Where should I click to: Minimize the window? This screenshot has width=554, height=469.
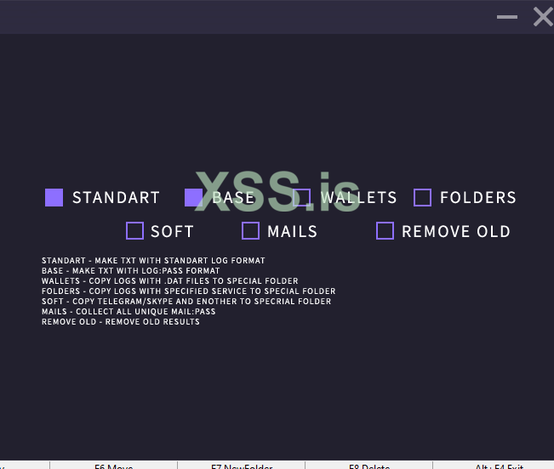pyautogui.click(x=507, y=17)
